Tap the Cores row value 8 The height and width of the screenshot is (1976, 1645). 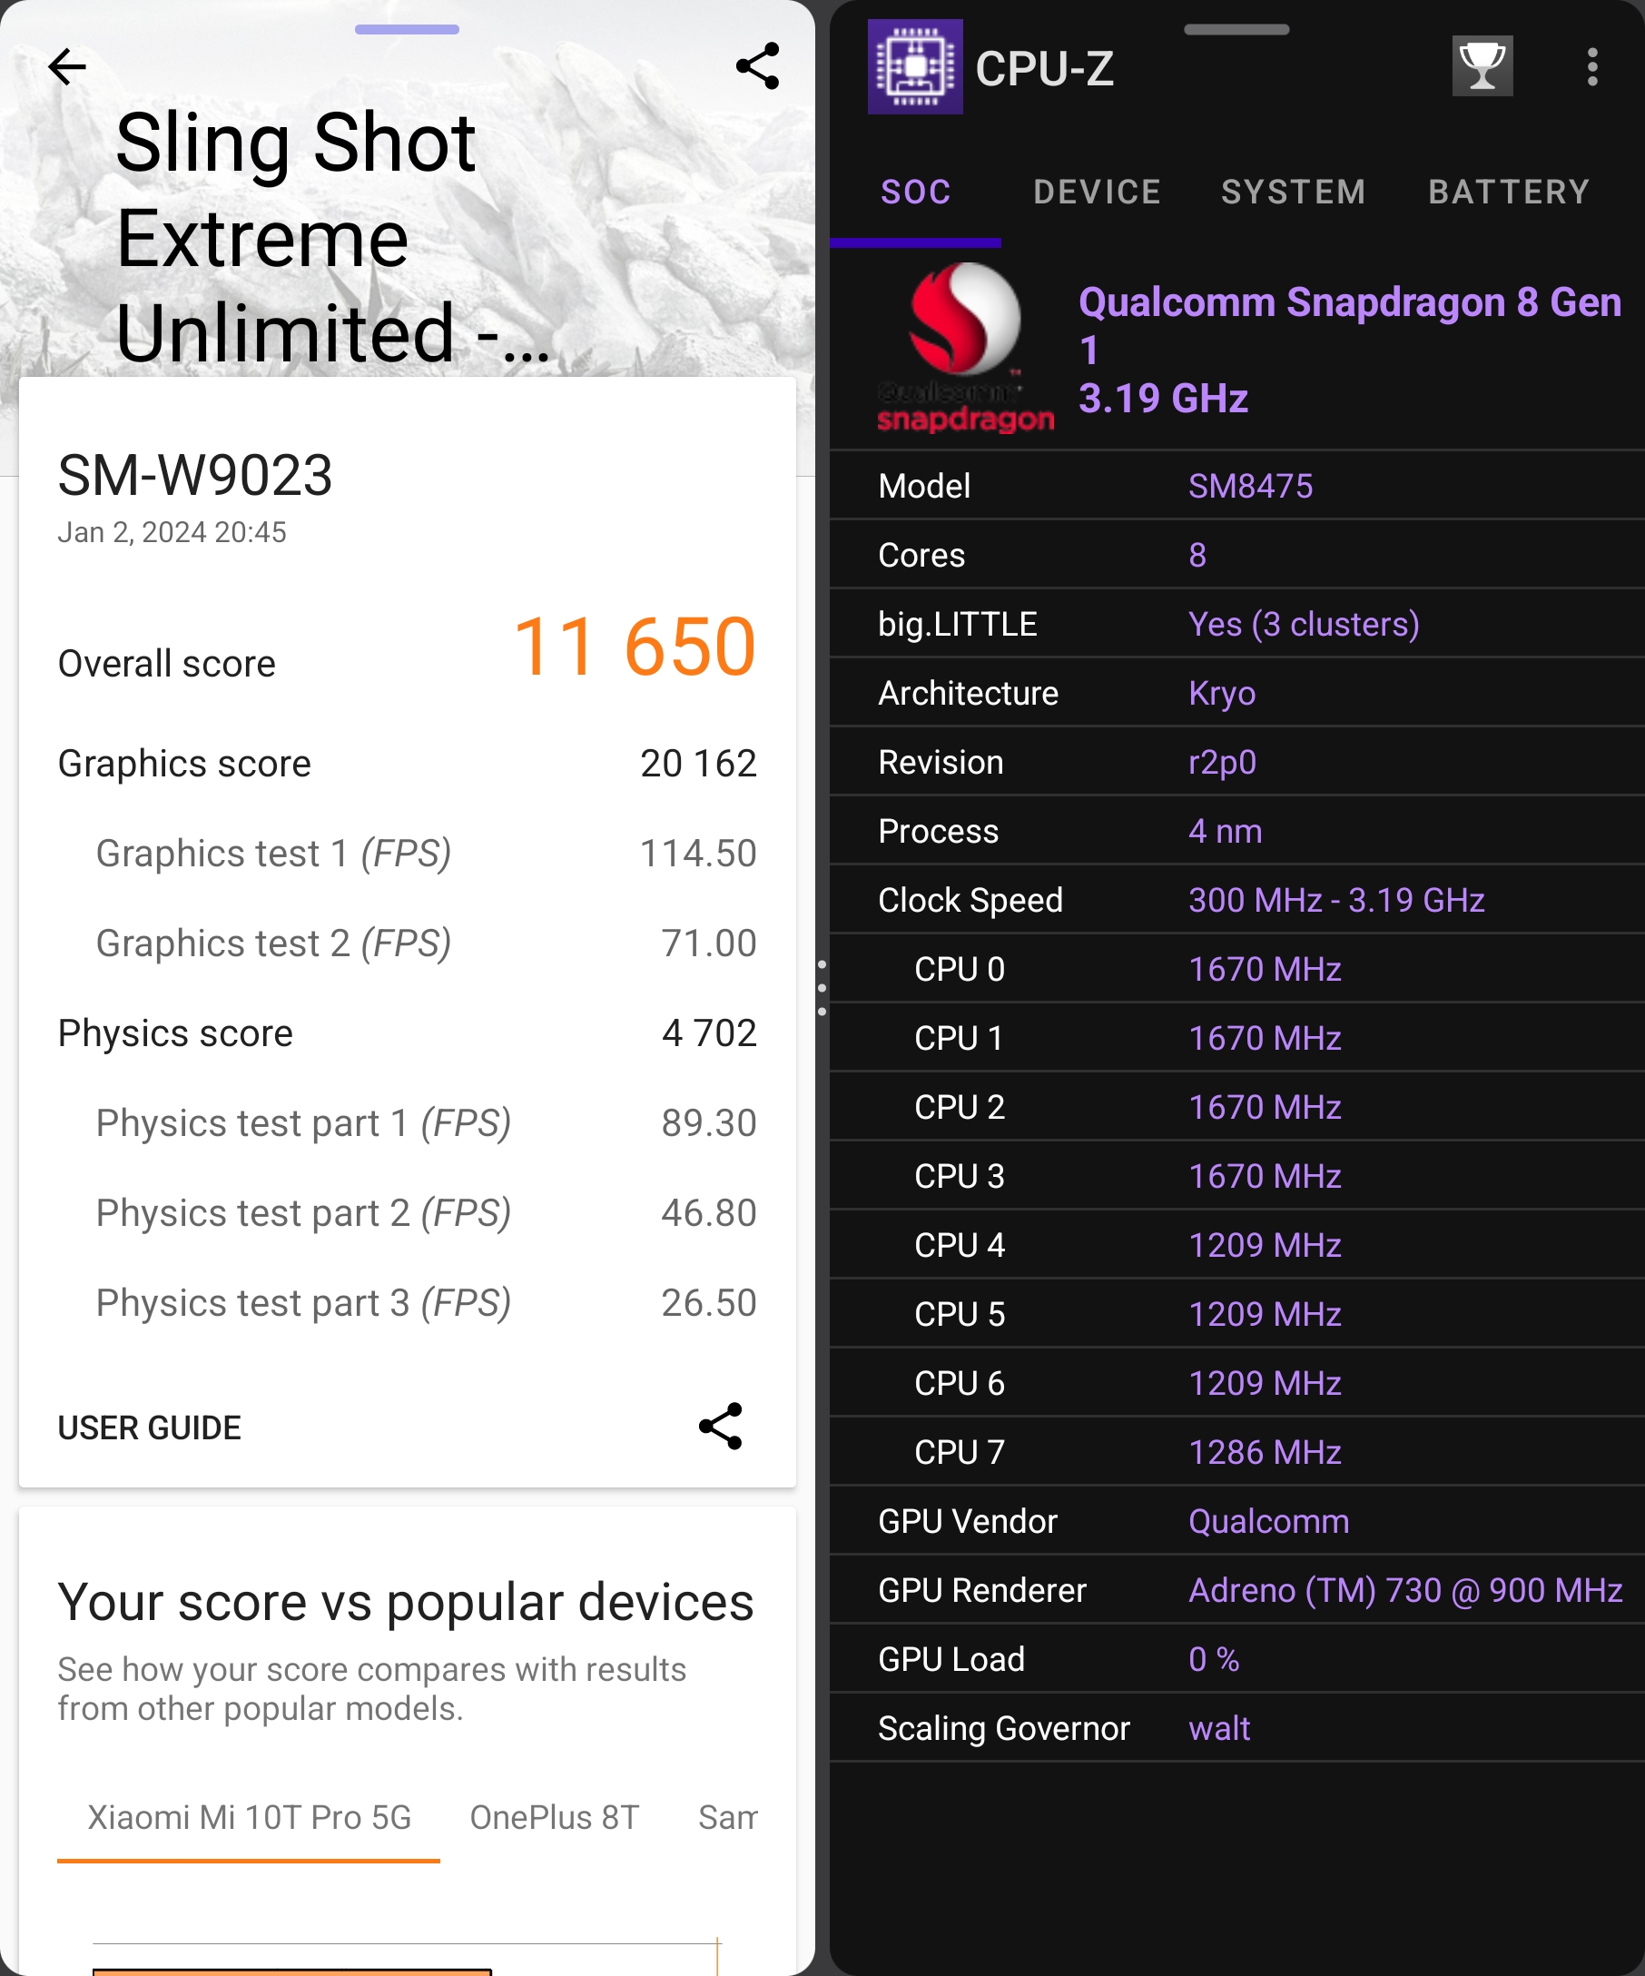coord(1197,555)
